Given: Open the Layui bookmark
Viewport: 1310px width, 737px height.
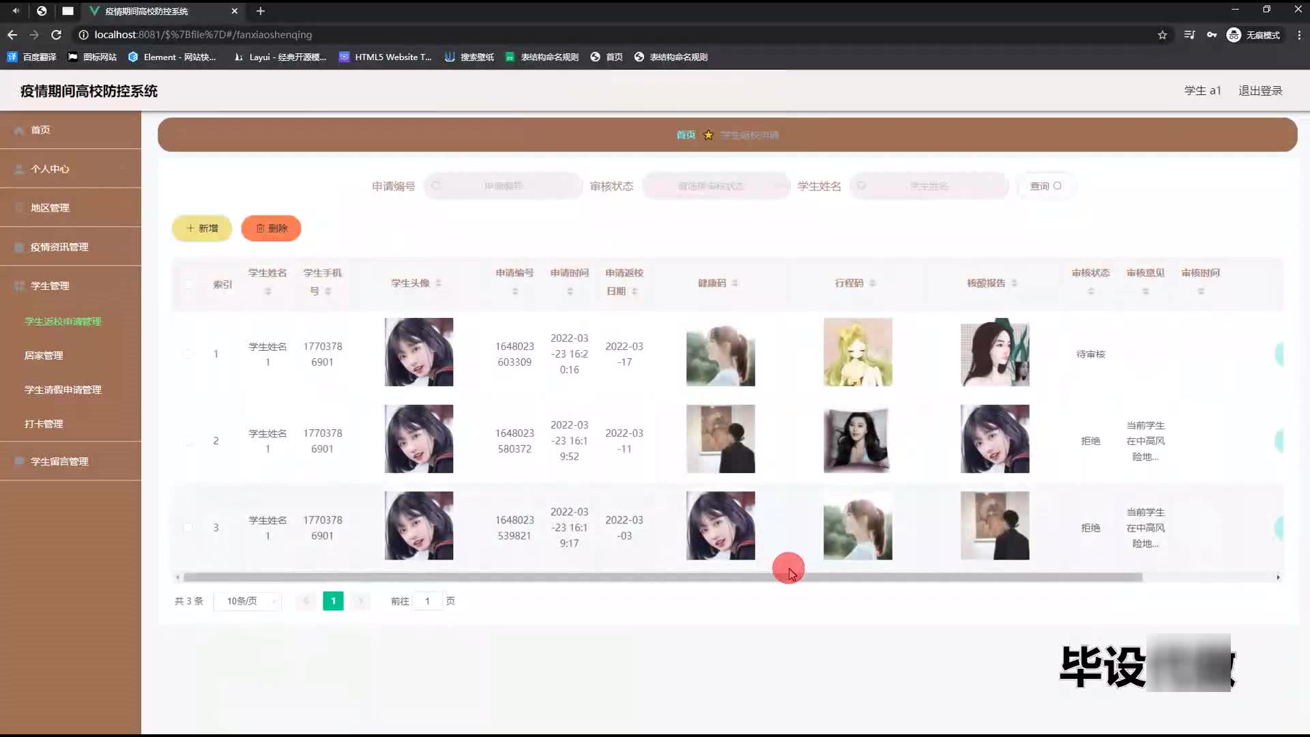Looking at the screenshot, I should point(280,57).
